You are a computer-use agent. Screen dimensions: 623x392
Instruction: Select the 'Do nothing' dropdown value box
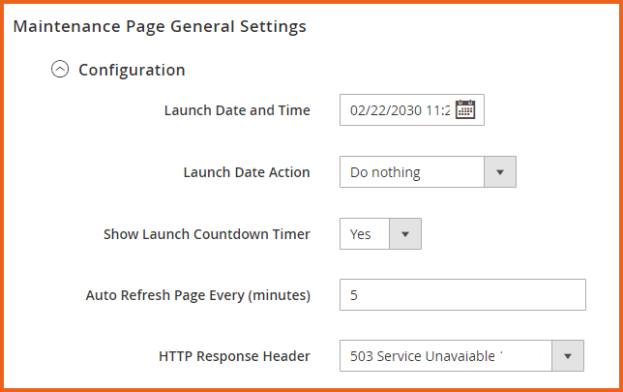(411, 172)
